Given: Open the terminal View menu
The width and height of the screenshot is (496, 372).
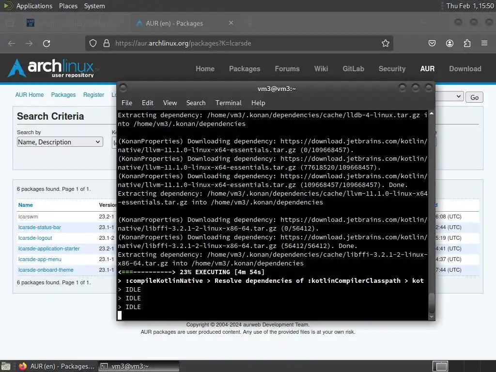Looking at the screenshot, I should click(170, 103).
